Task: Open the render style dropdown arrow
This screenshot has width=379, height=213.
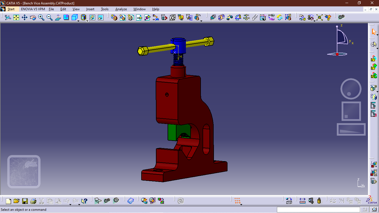Action: pos(87,21)
